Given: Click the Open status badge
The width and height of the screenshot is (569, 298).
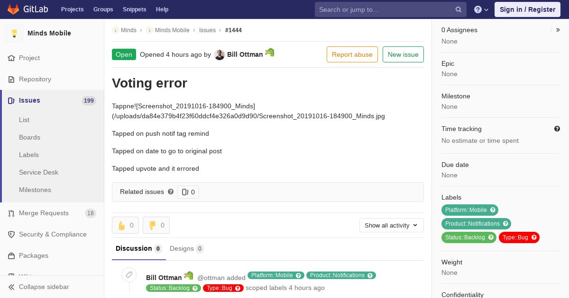Looking at the screenshot, I should click(124, 54).
